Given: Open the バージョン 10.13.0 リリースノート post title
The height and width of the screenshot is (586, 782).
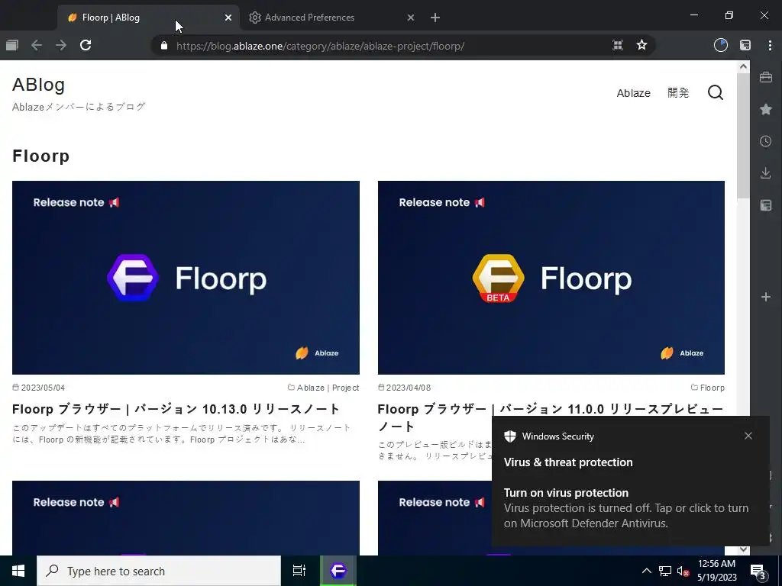Looking at the screenshot, I should coord(176,409).
